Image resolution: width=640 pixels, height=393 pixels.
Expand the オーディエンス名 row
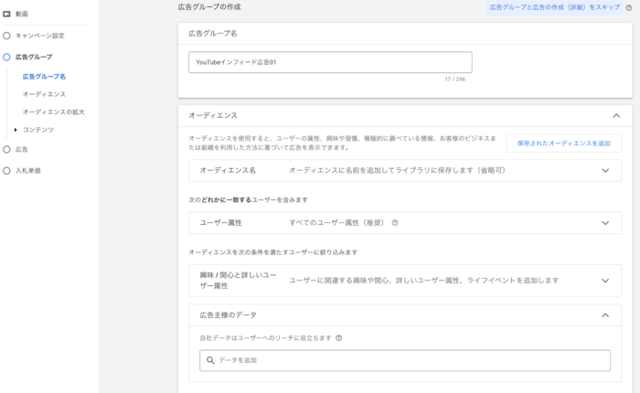coord(604,170)
